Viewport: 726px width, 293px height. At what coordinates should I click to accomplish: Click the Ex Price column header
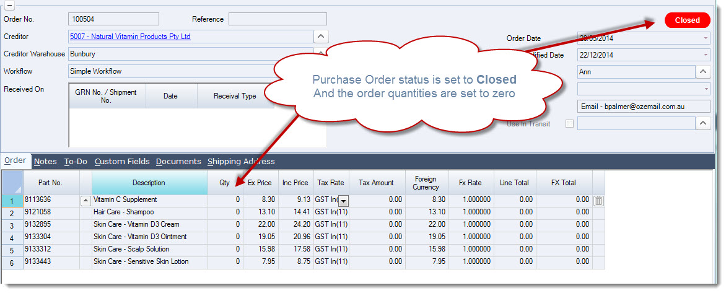[260, 182]
